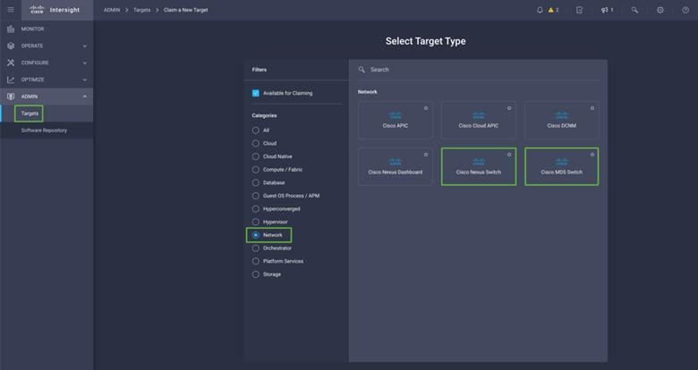Open the notifications bell

[540, 10]
